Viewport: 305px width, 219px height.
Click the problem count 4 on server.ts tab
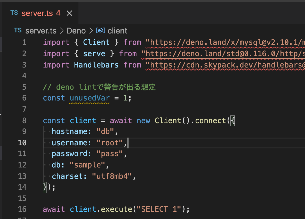58,13
